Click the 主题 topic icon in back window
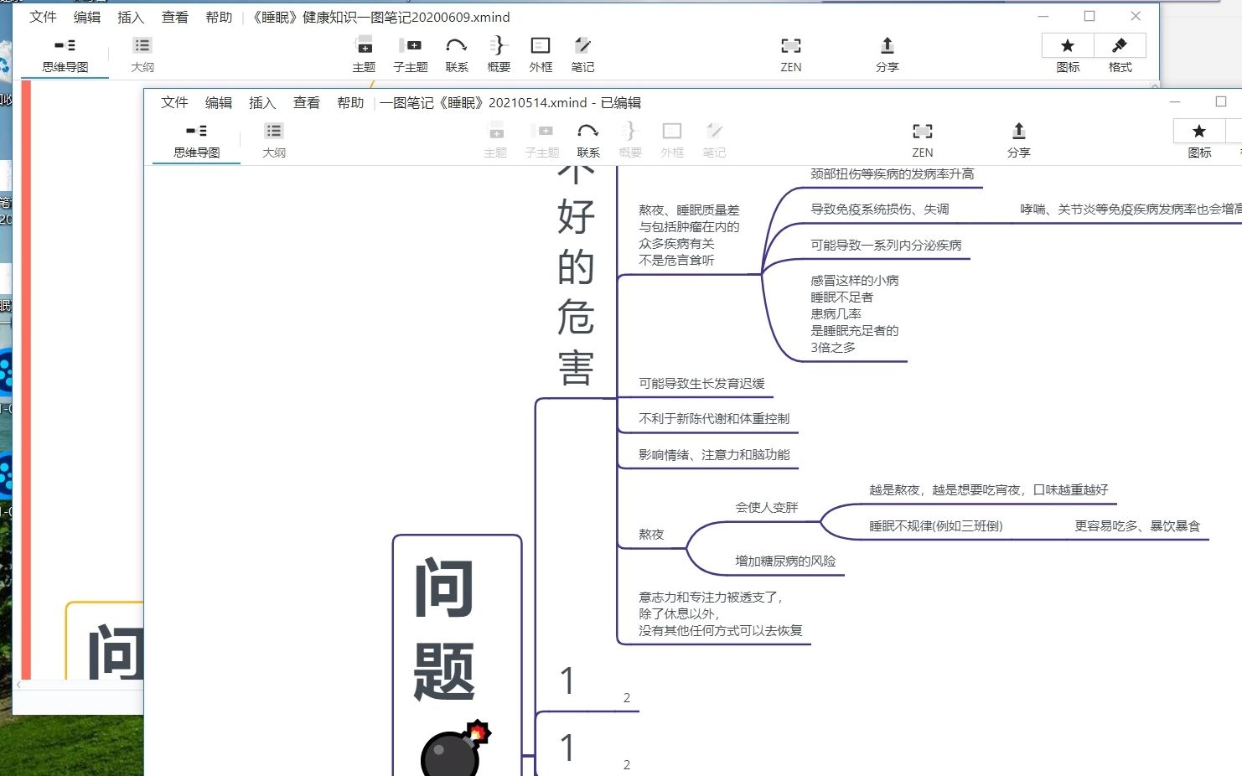This screenshot has width=1242, height=776. pyautogui.click(x=365, y=54)
